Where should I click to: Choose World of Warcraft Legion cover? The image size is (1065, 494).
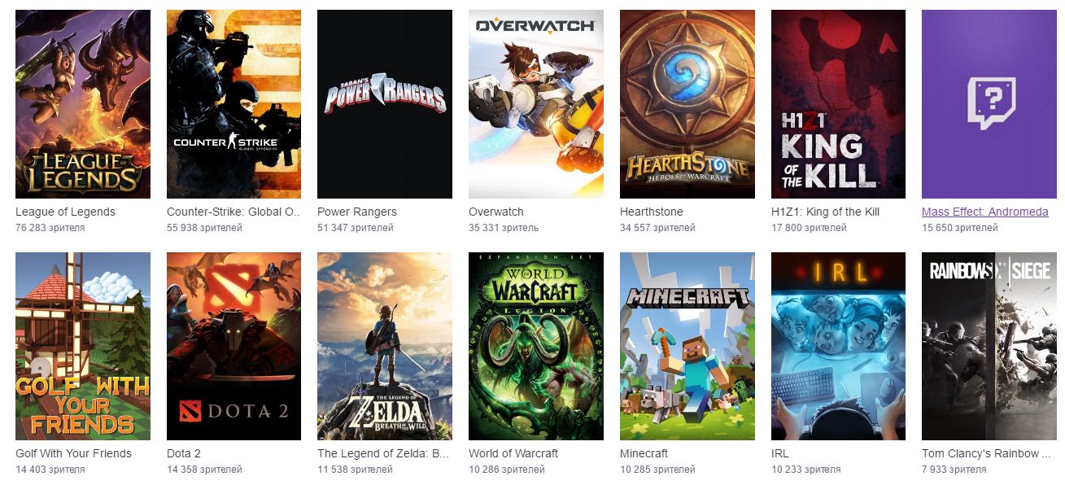[x=536, y=346]
